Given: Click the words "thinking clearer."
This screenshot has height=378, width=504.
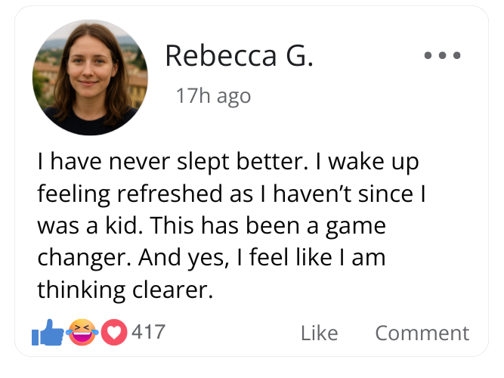Looking at the screenshot, I should click(x=125, y=289).
